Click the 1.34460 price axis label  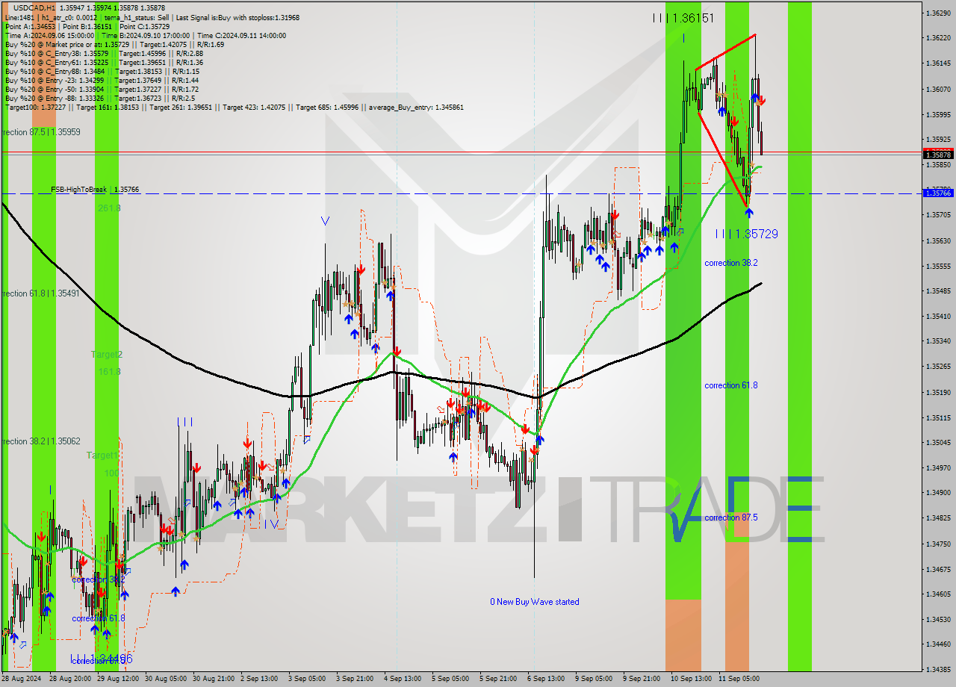pyautogui.click(x=938, y=644)
